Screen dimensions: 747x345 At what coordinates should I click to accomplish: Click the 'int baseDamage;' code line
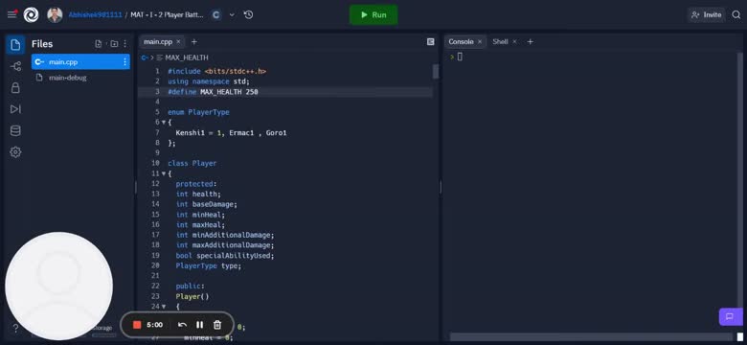[x=206, y=204]
